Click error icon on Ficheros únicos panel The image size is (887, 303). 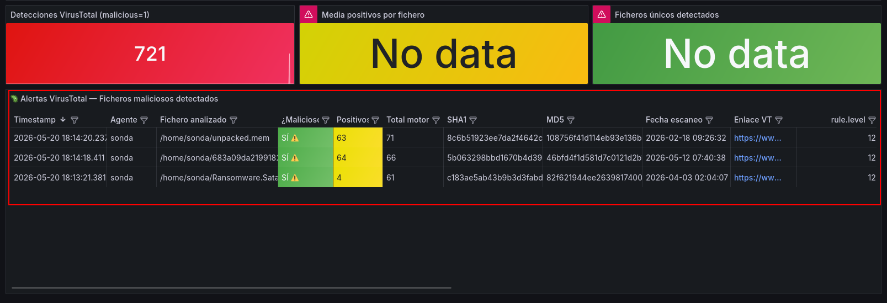click(602, 14)
